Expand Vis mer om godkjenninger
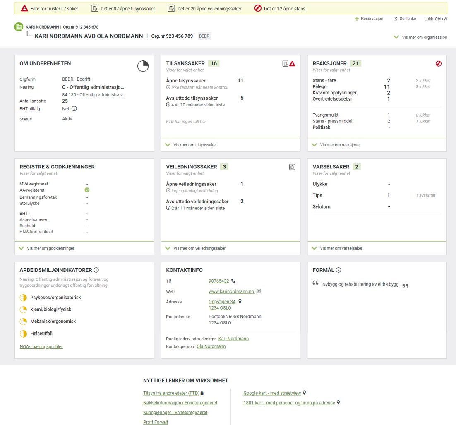Image resolution: width=456 pixels, height=425 pixels. [50, 248]
